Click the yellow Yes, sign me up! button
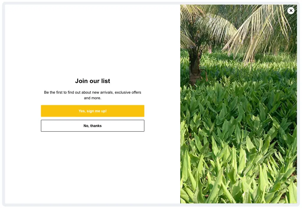 click(x=92, y=111)
